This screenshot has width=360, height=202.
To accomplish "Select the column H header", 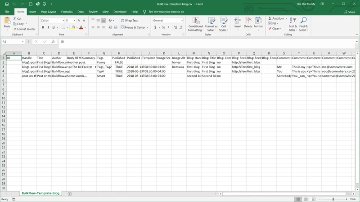I will pos(119,53).
